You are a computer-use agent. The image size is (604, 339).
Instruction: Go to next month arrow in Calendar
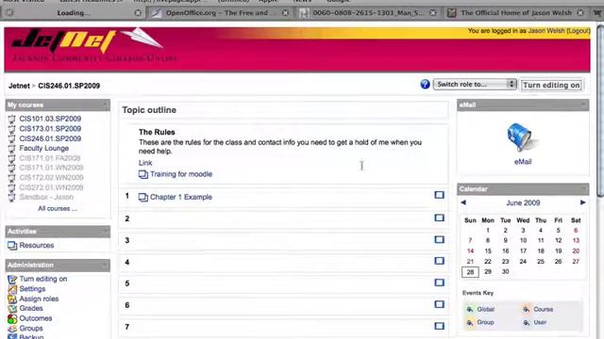[582, 202]
